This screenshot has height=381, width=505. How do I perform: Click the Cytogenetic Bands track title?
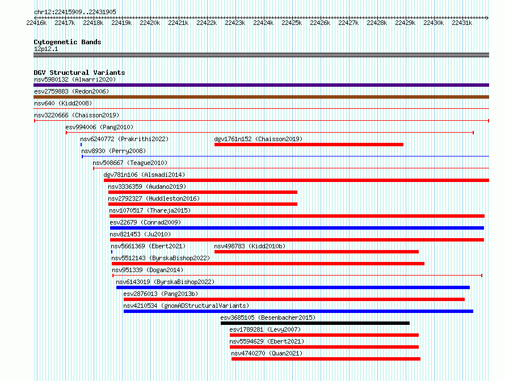pyautogui.click(x=68, y=42)
